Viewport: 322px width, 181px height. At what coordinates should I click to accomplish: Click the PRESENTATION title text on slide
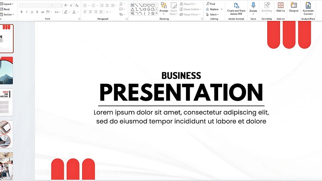click(x=181, y=93)
